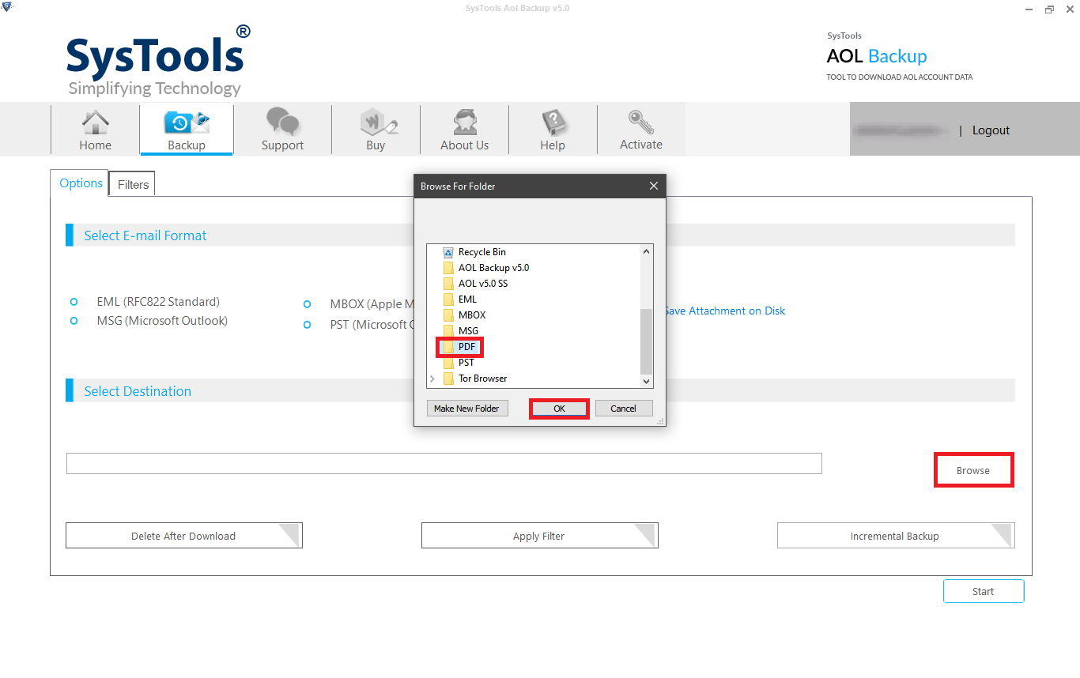Click the folder list scroll down arrow
1080x678 pixels.
pos(647,381)
